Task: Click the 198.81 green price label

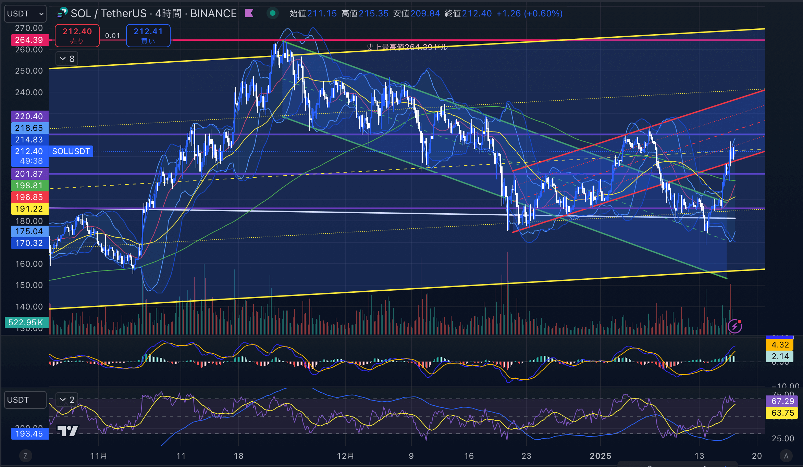Action: [29, 186]
